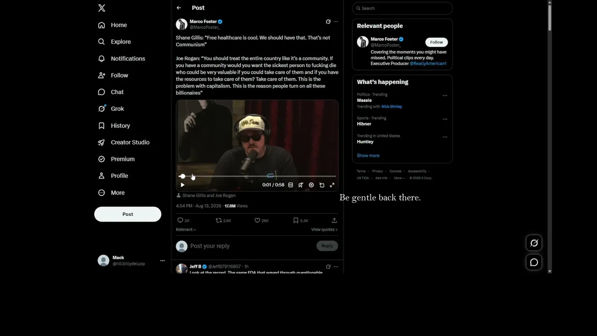Open the Relevant sort dropdown

click(186, 230)
